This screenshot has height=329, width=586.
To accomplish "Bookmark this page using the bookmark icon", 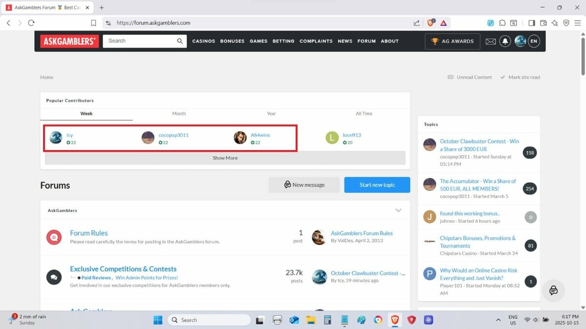I will [x=93, y=23].
